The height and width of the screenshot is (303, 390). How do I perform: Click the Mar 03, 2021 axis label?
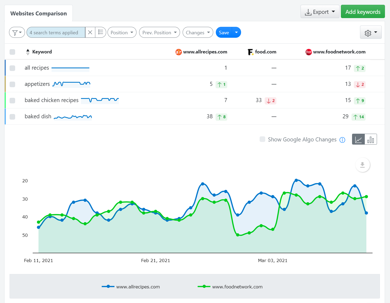[273, 260]
